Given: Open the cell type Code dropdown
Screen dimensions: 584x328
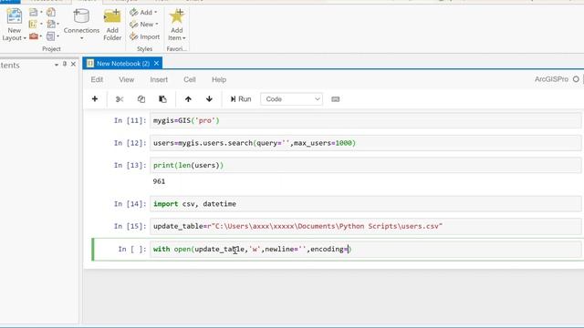Looking at the screenshot, I should coord(291,99).
